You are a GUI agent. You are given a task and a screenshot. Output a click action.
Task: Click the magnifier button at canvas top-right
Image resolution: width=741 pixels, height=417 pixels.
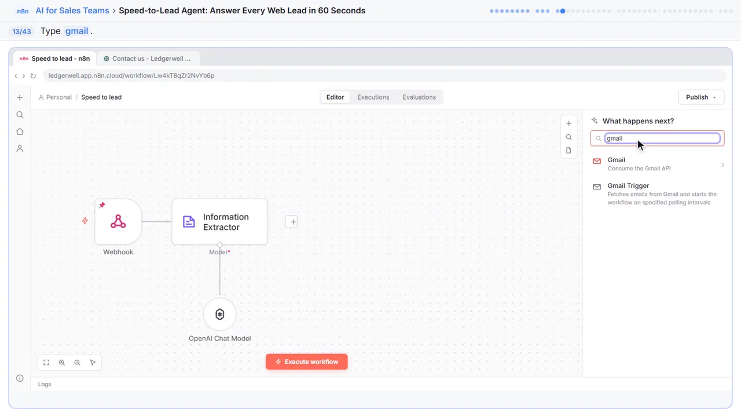568,137
